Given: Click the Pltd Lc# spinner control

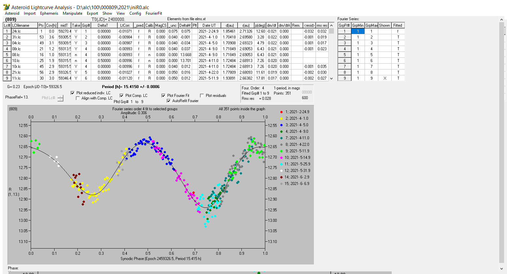Looking at the screenshot, I should tap(60, 98).
